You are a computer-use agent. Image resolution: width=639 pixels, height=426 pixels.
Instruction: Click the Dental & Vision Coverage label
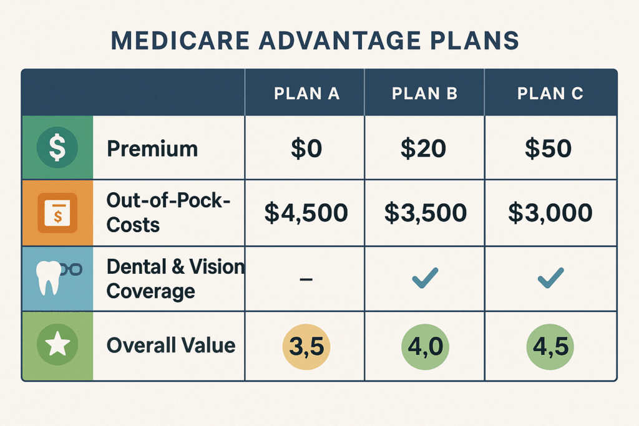(x=175, y=278)
